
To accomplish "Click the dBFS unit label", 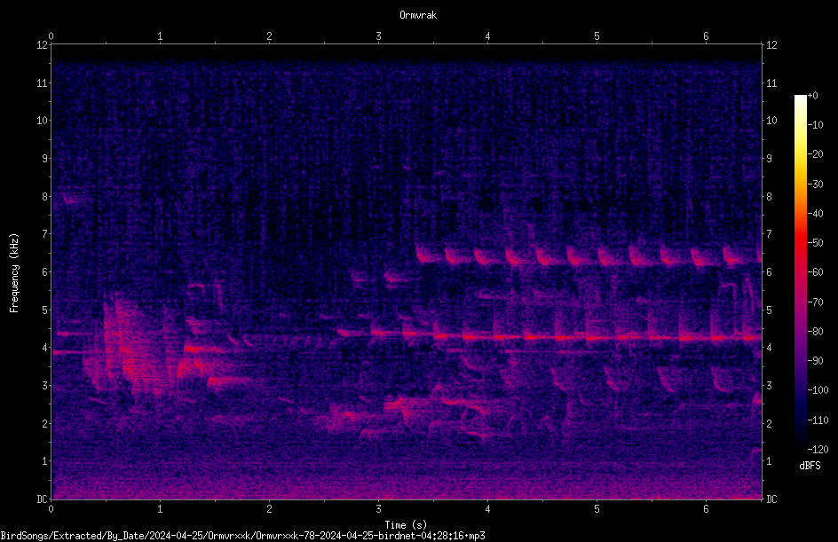I will point(810,466).
